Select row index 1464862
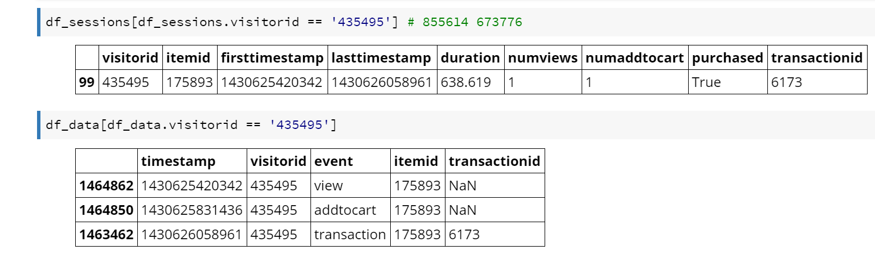The image size is (875, 254). click(x=107, y=186)
